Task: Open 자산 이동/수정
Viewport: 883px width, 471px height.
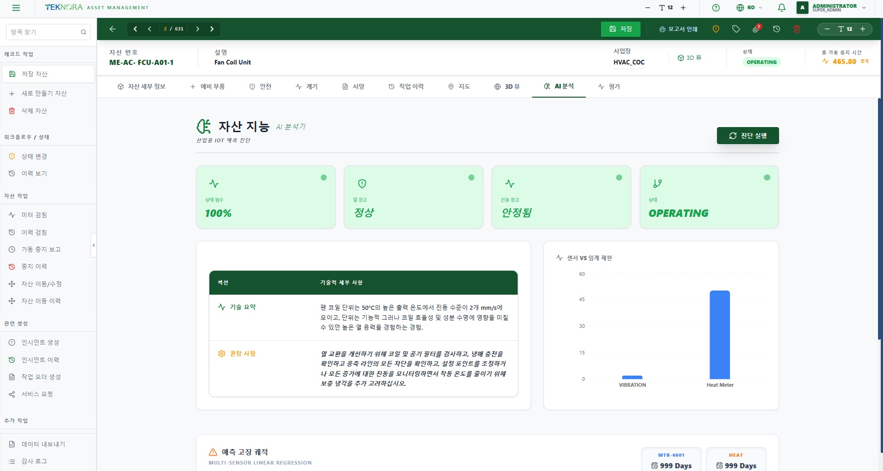Action: (48, 284)
